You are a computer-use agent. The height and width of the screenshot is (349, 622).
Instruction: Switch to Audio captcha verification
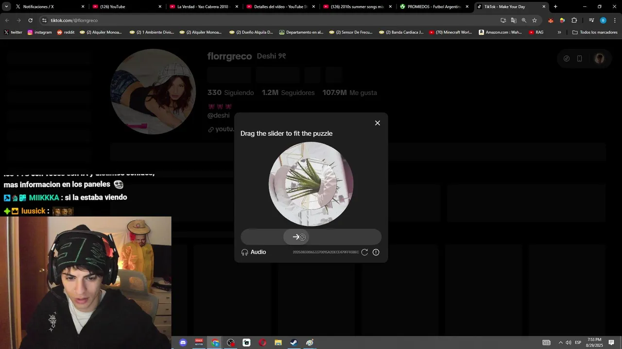point(254,252)
